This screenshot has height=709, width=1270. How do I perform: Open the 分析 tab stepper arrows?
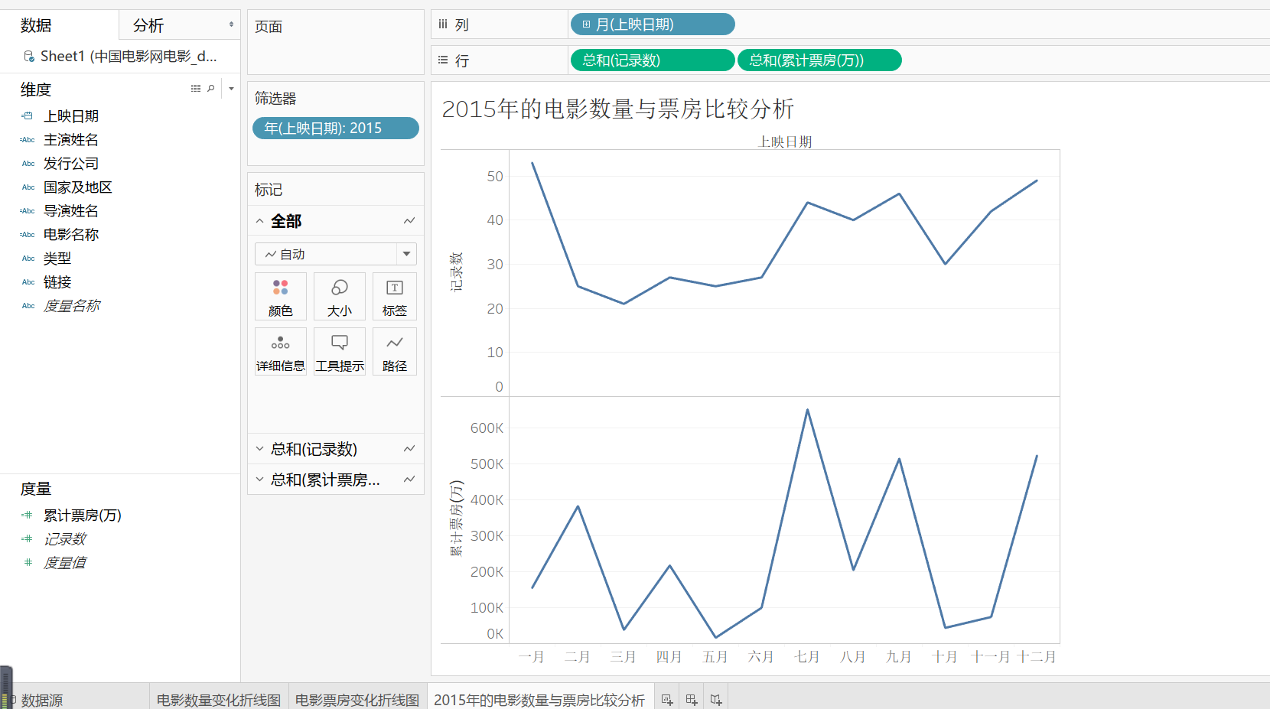coord(231,24)
